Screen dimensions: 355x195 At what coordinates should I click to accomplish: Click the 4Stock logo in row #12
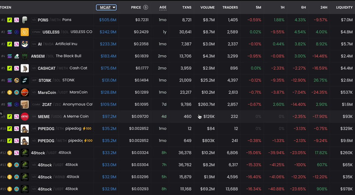click(25, 153)
